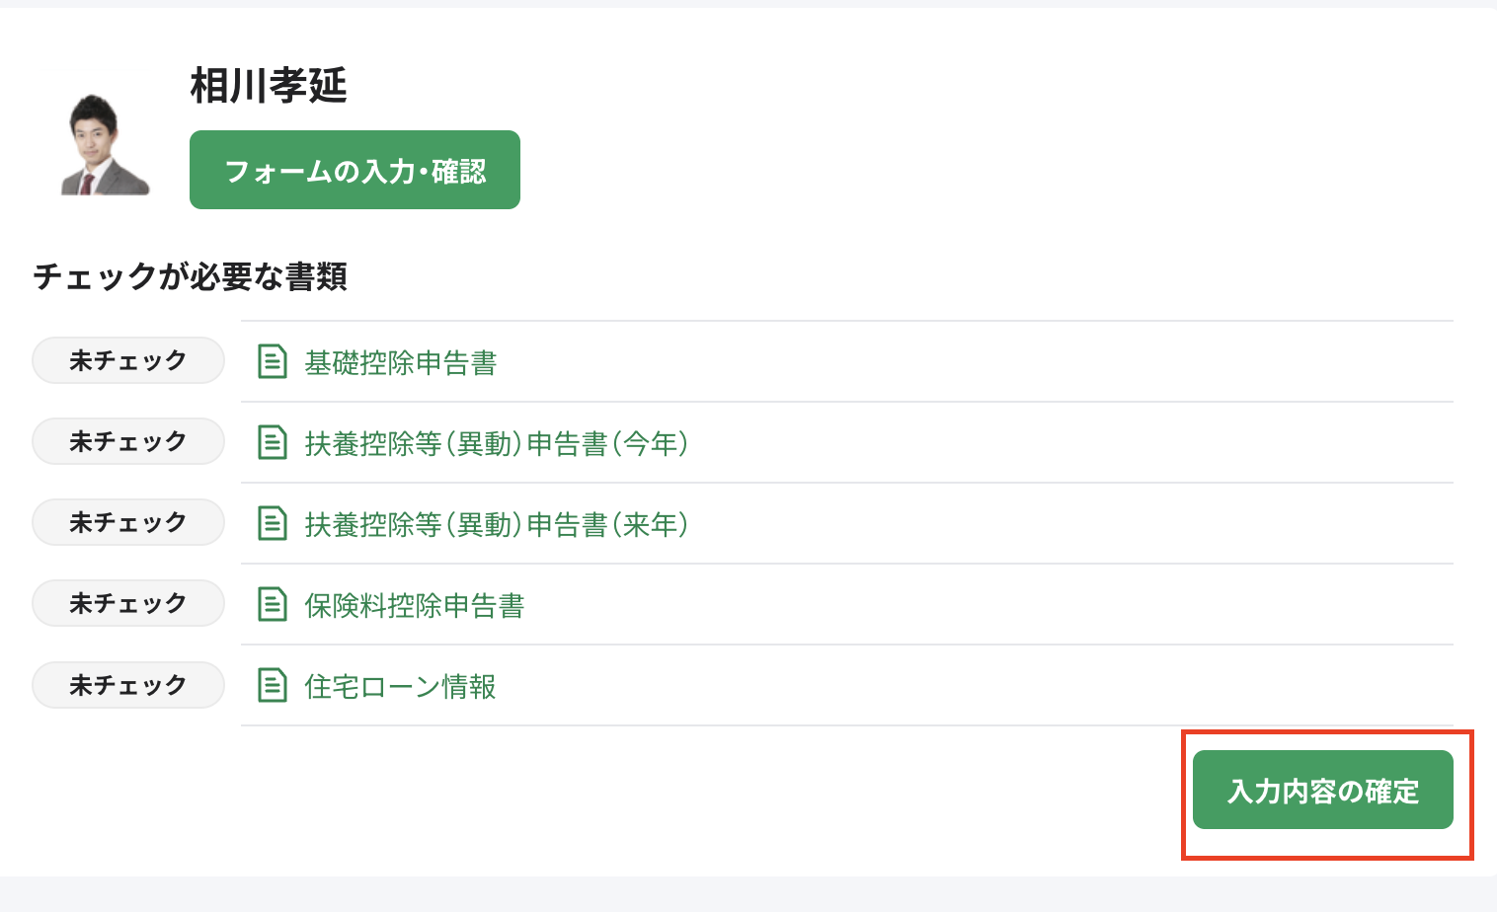
Task: Toggle the 未チェック badge for 基礎控除申告書
Action: (127, 360)
